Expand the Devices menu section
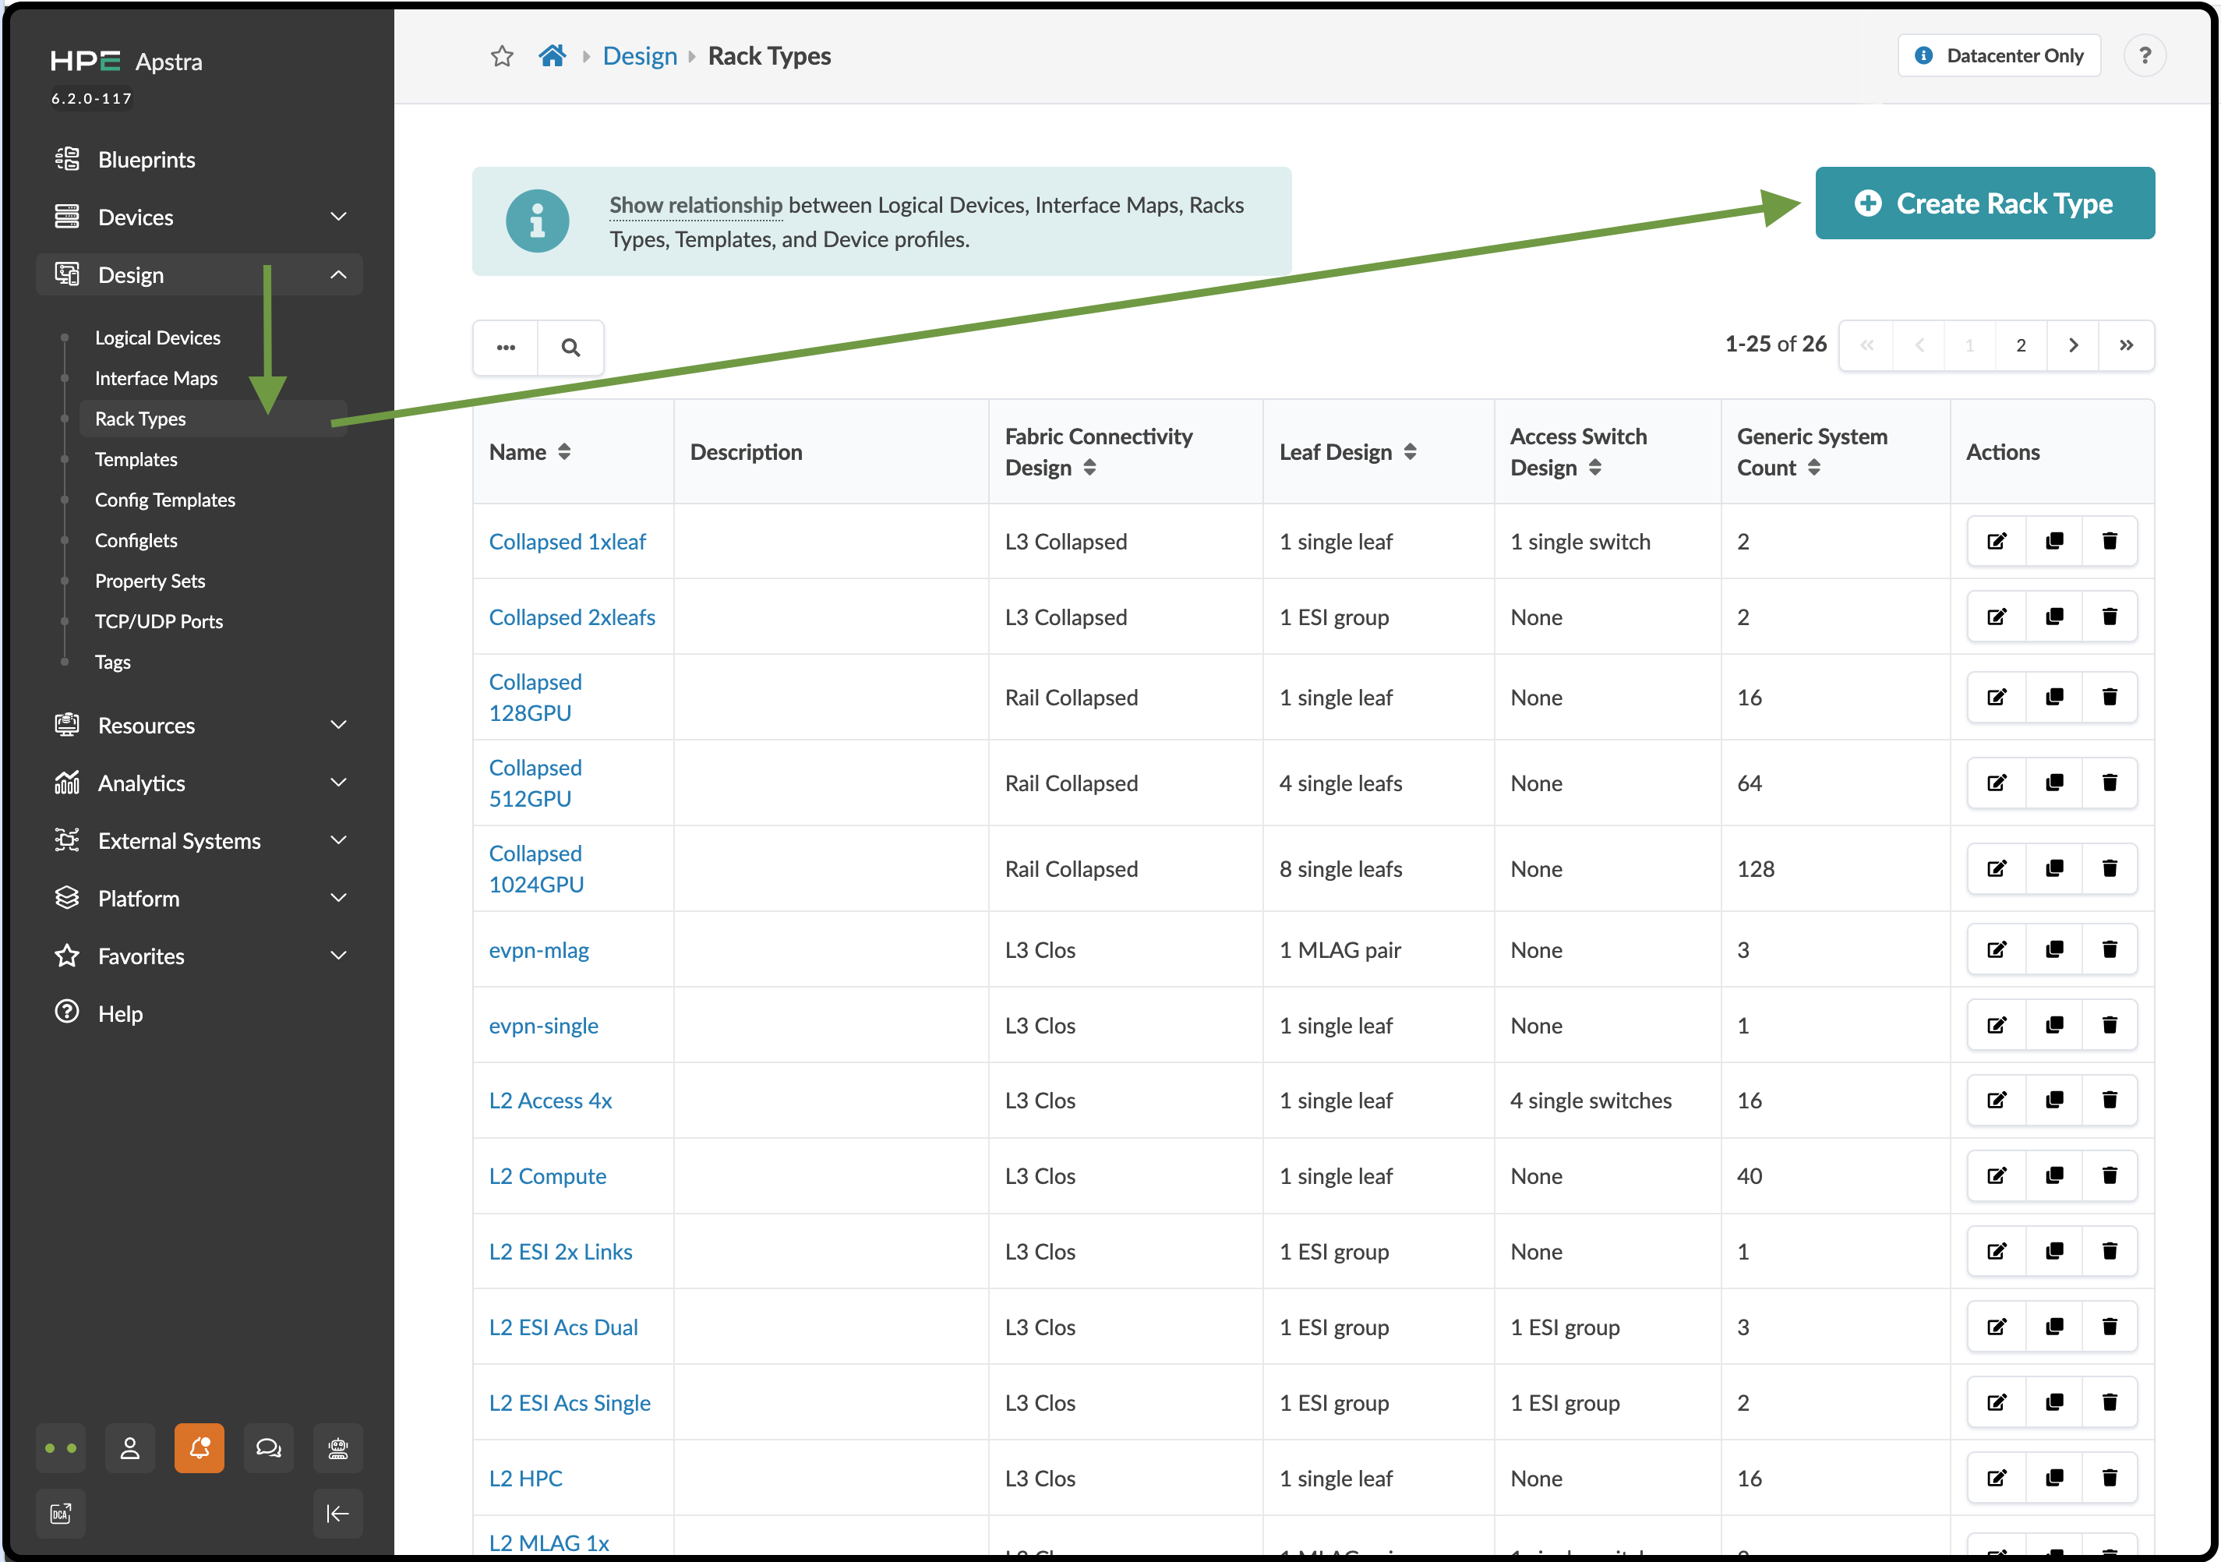This screenshot has width=2221, height=1562. [x=201, y=217]
